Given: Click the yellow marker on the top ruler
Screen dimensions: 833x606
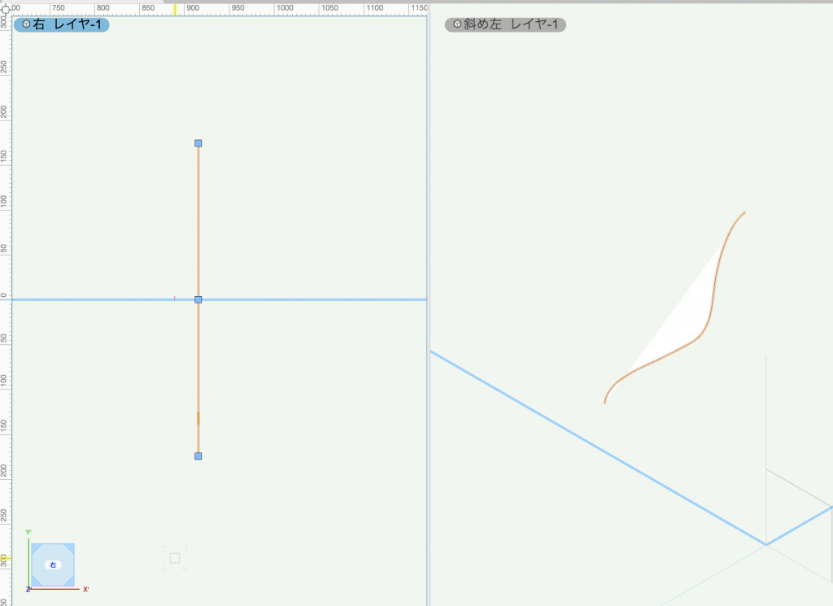Looking at the screenshot, I should (x=174, y=10).
